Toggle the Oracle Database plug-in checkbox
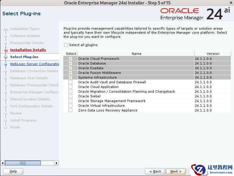 pos(71,63)
